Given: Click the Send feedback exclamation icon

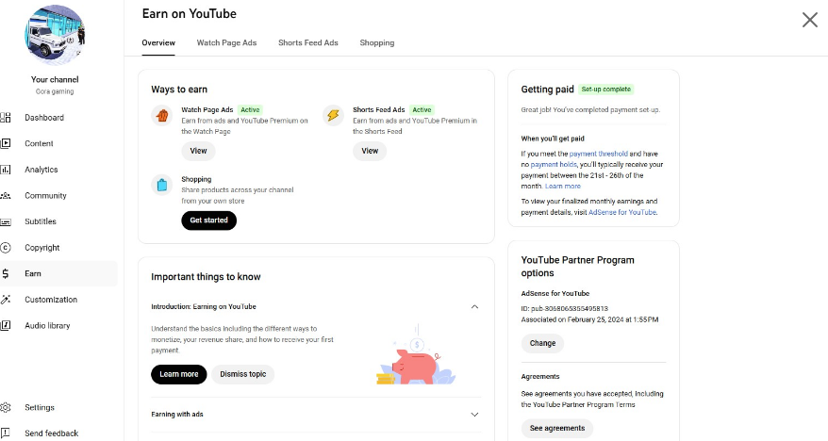Looking at the screenshot, I should [x=6, y=433].
